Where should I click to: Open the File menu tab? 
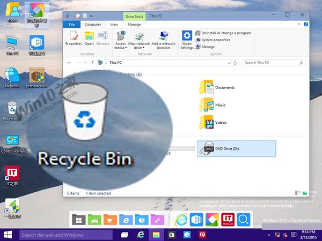[71, 24]
